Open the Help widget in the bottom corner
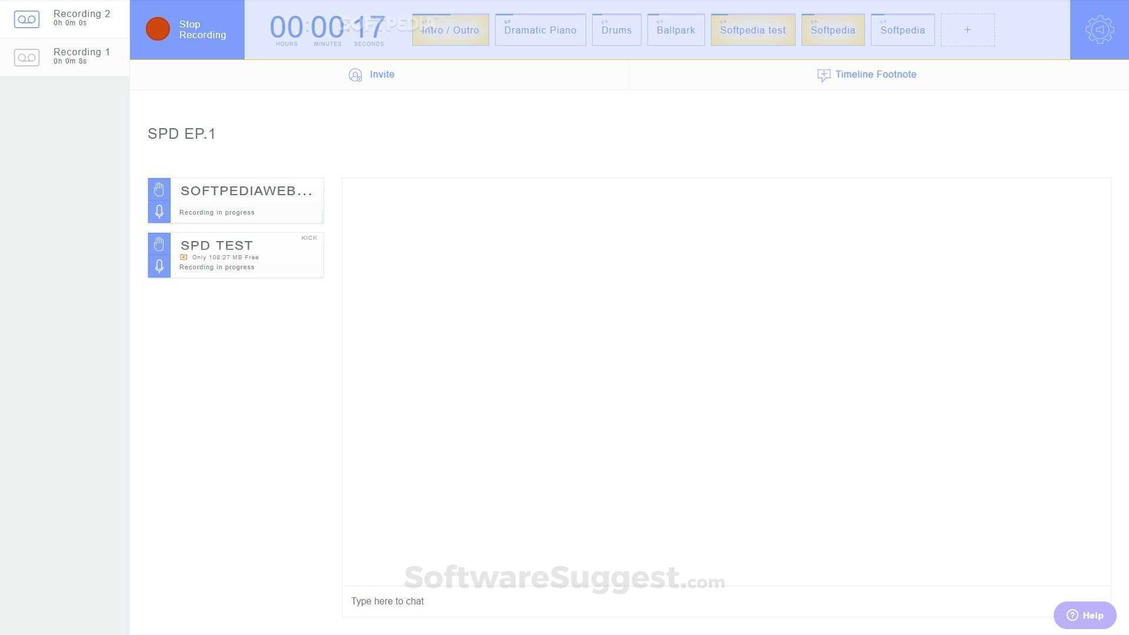Image resolution: width=1129 pixels, height=635 pixels. point(1084,615)
